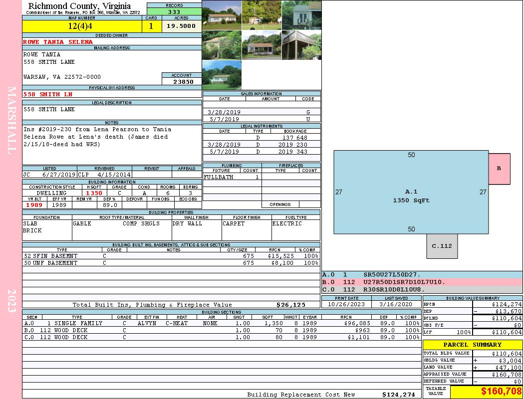
Task: Click the account number 23850 field
Action: tap(182, 82)
